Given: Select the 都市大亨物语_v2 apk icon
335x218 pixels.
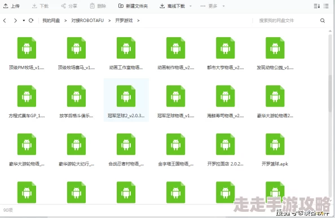Looking at the screenshot, I should [226, 48].
